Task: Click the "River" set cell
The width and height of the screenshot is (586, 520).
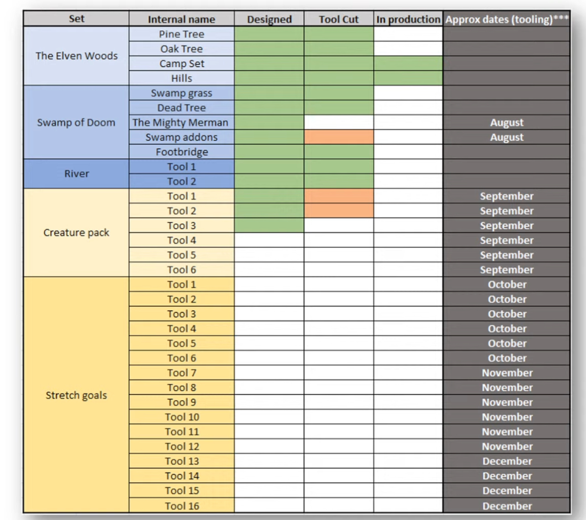Action: point(76,174)
